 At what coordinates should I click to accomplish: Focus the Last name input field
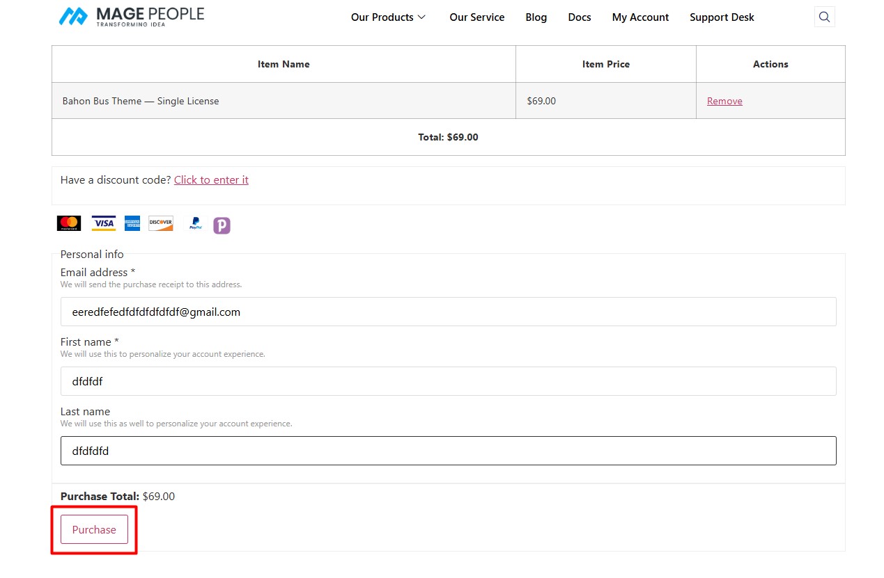pyautogui.click(x=448, y=451)
